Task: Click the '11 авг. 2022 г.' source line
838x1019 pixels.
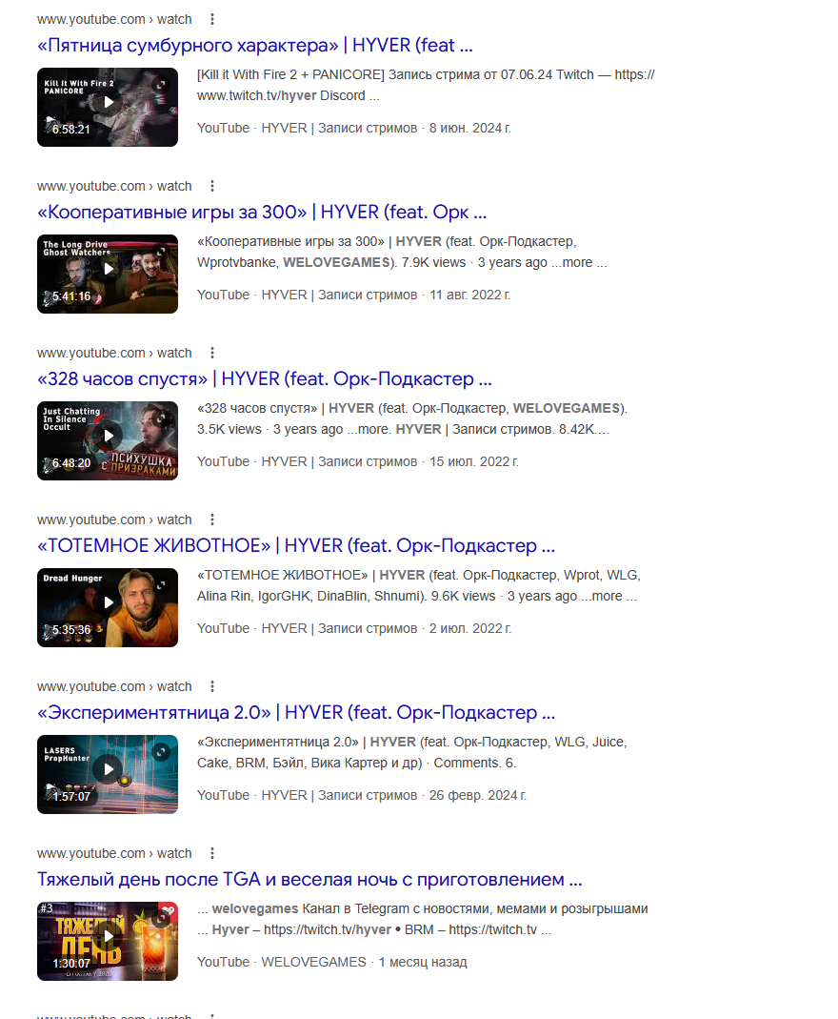Action: tap(353, 296)
